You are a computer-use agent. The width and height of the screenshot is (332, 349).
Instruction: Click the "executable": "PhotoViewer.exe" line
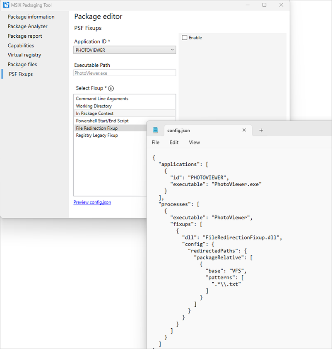[216, 184]
